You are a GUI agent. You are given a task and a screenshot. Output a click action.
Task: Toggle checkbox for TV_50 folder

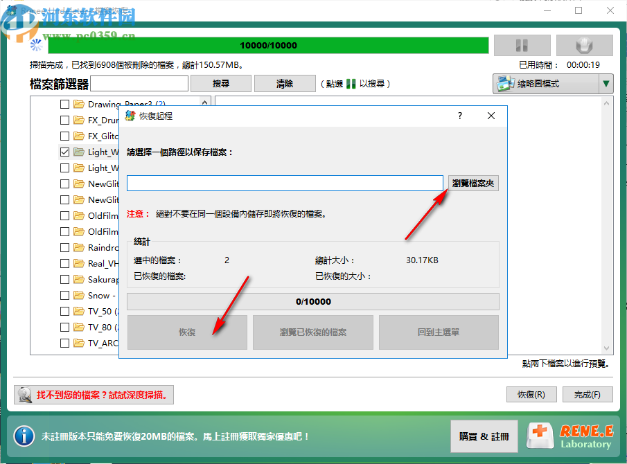click(64, 311)
